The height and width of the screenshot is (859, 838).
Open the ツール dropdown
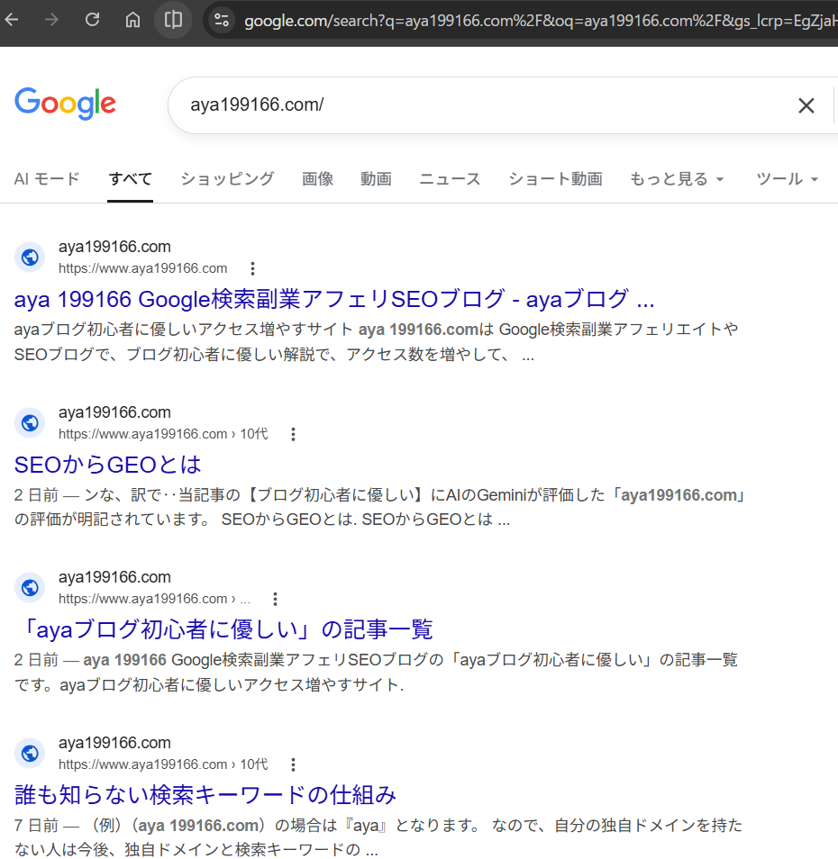coord(787,178)
